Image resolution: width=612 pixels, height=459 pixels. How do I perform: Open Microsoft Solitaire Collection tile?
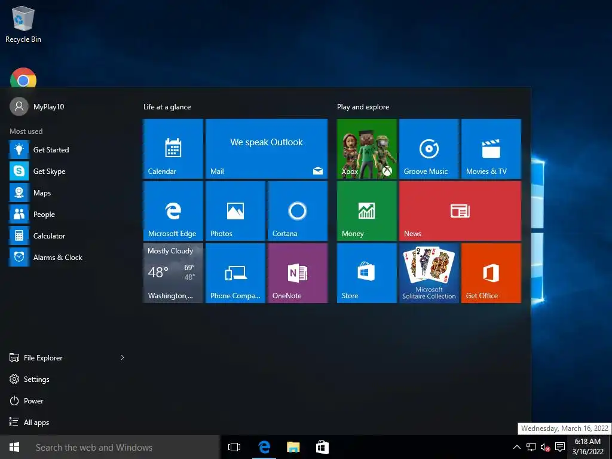[x=429, y=273]
